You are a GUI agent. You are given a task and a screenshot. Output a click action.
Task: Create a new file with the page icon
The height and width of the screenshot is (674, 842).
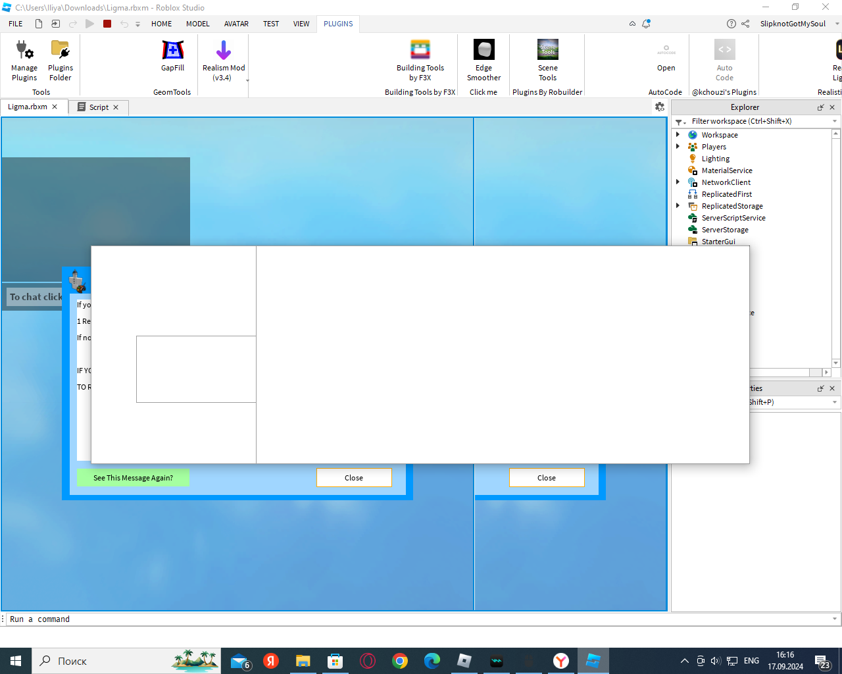point(39,24)
